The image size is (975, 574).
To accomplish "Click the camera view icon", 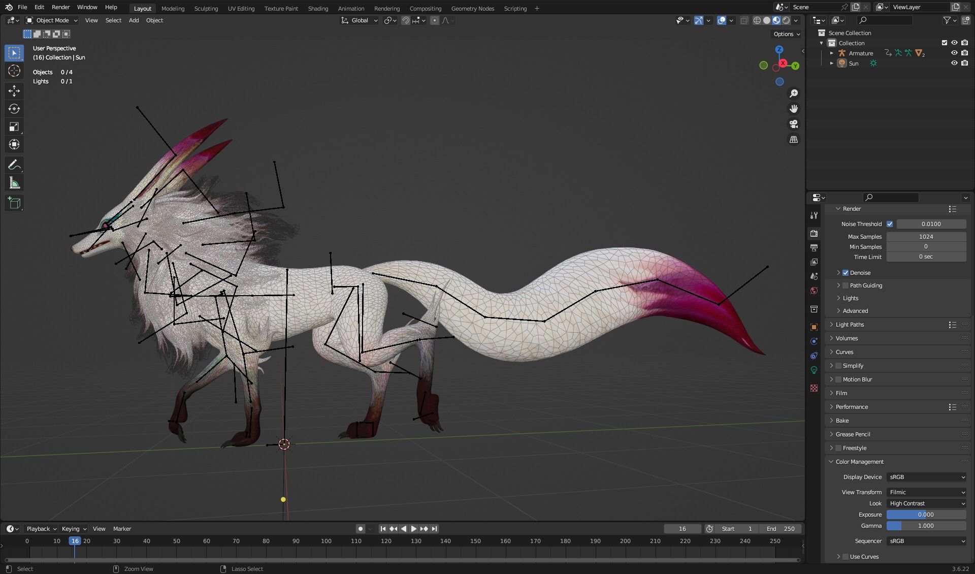I will coord(794,124).
